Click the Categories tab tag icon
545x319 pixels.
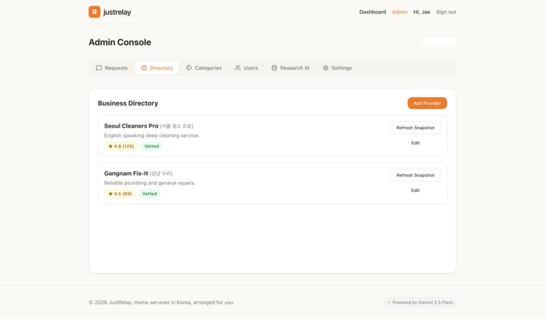coord(189,68)
